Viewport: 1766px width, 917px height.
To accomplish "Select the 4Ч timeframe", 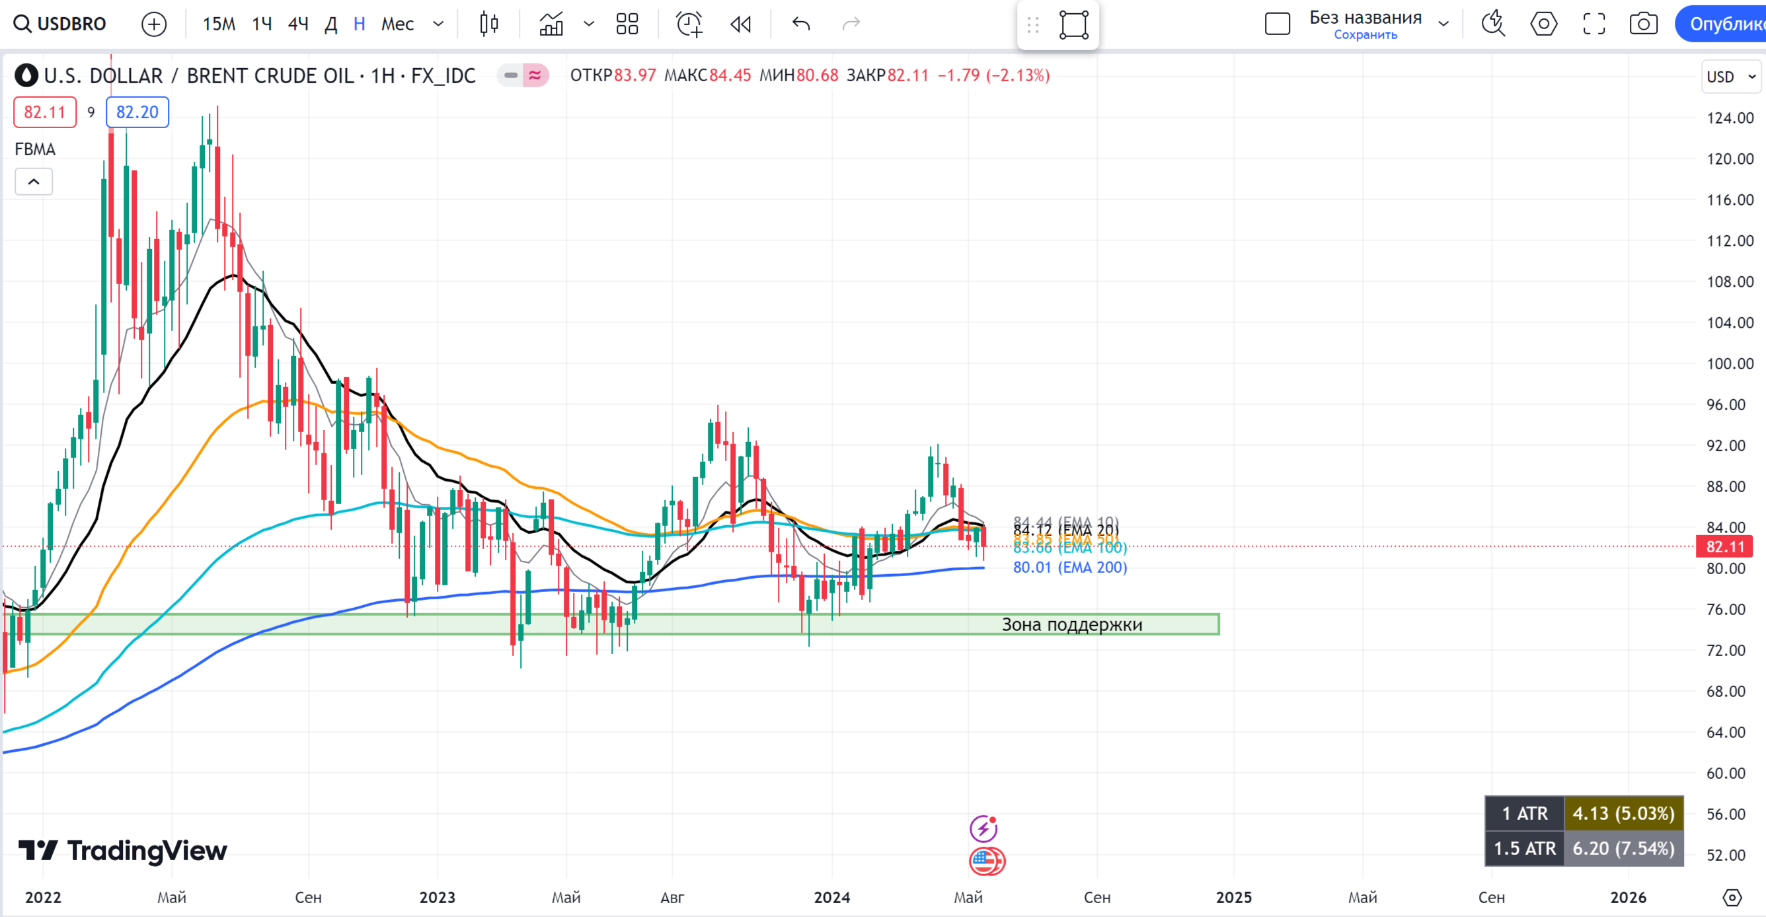I will [297, 24].
